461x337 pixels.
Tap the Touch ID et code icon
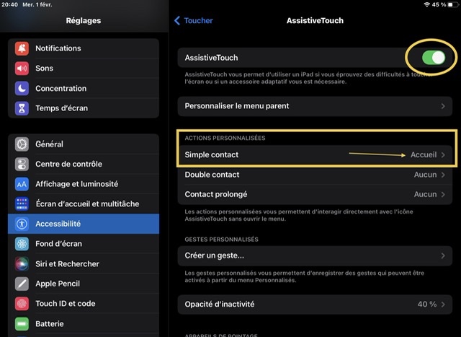click(22, 304)
